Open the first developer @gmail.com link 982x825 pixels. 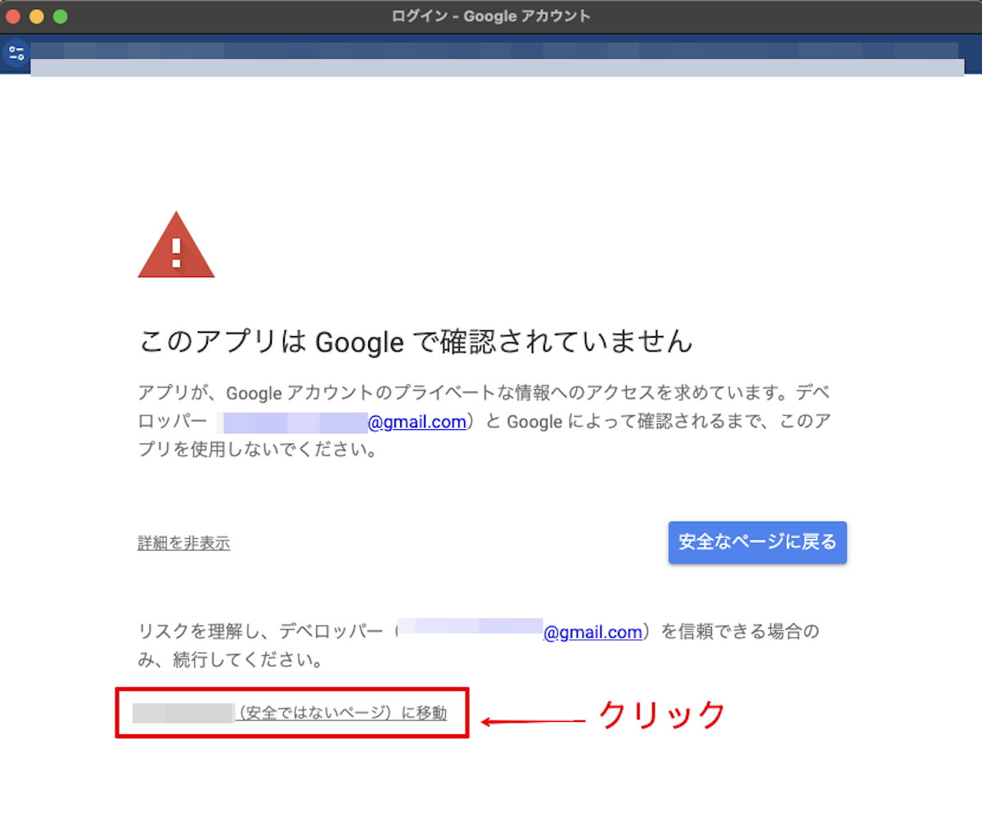[x=417, y=422]
